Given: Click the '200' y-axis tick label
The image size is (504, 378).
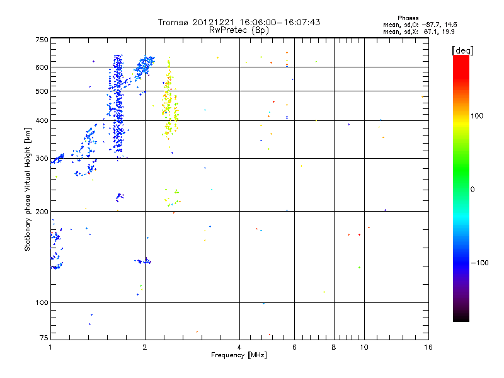Looking at the screenshot, I should 42,212.
